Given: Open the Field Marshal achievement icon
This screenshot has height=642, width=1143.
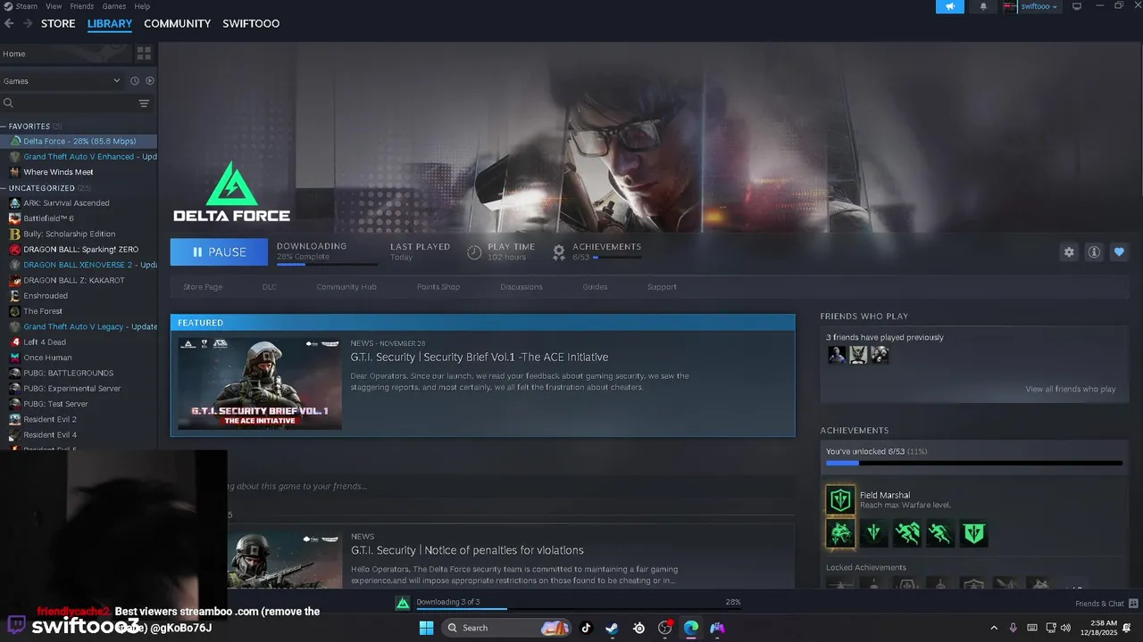Looking at the screenshot, I should 840,499.
